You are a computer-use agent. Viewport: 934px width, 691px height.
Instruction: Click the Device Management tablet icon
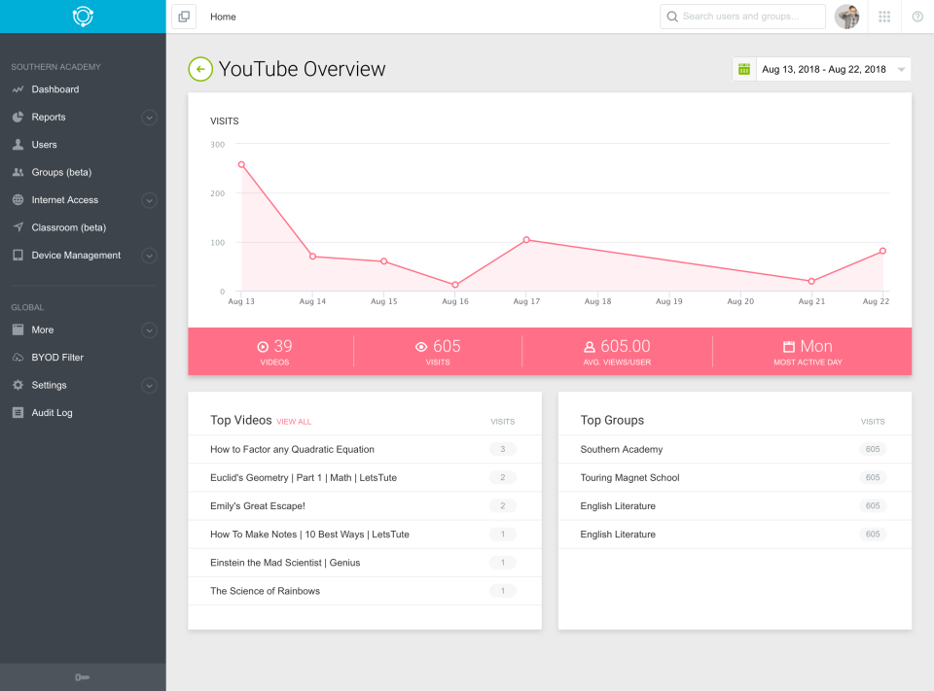point(18,256)
